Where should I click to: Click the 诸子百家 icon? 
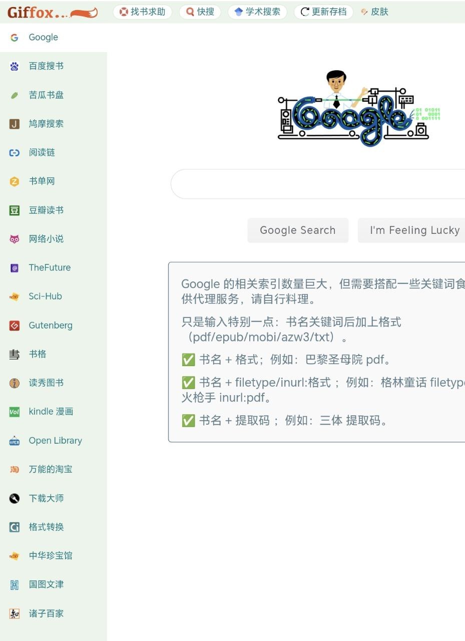(x=15, y=613)
